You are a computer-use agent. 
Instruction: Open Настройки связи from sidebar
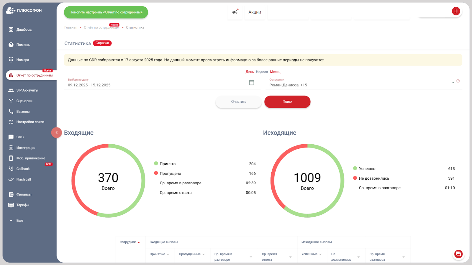point(30,122)
